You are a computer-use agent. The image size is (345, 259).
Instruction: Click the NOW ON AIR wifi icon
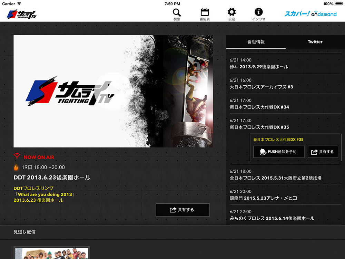[17, 156]
